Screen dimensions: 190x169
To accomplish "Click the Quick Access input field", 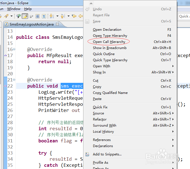I will pos(184,16).
